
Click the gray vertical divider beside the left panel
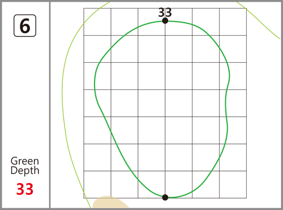click(50, 105)
